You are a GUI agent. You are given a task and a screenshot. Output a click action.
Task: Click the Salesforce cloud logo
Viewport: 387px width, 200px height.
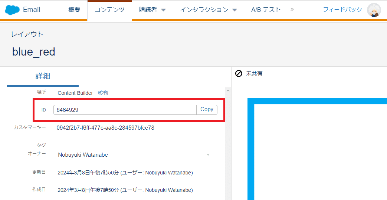[x=12, y=10]
